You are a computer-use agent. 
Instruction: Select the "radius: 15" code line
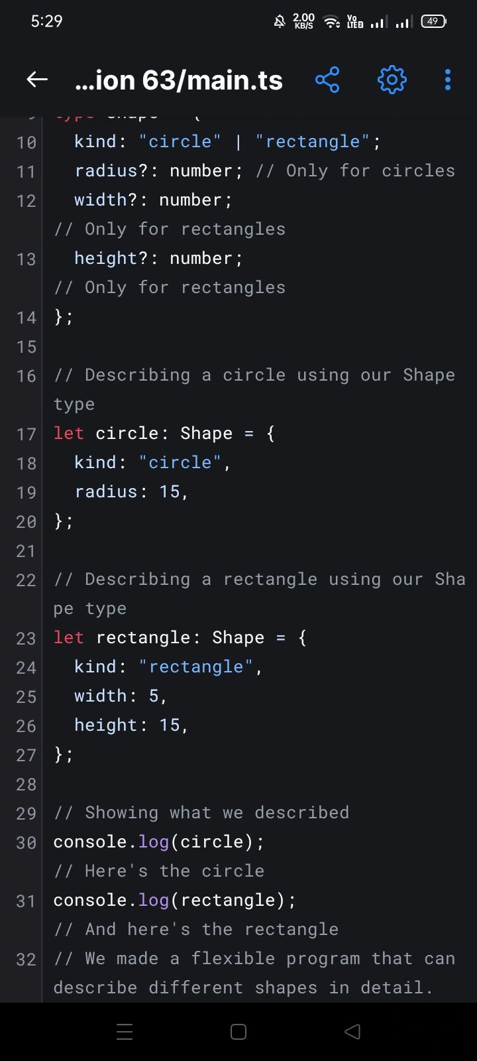click(131, 492)
